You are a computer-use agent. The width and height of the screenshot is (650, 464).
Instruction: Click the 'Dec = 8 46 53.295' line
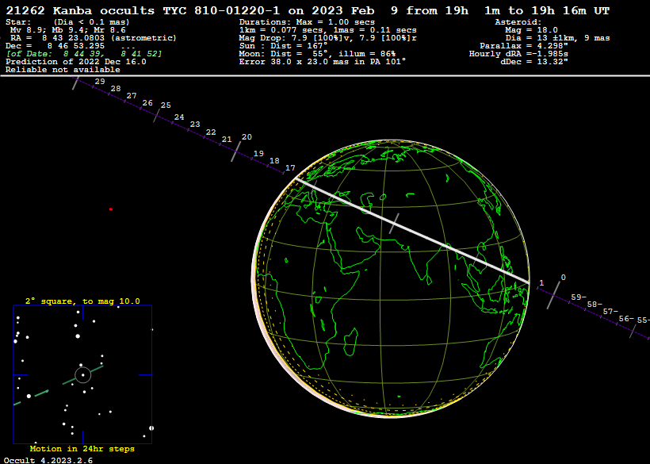click(x=55, y=46)
